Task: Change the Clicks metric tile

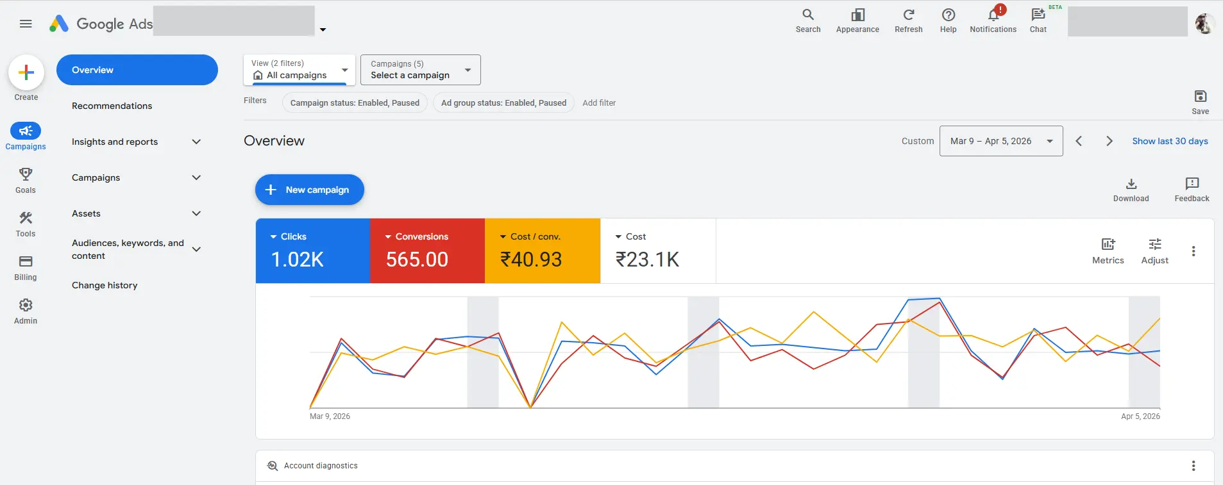Action: (x=313, y=251)
